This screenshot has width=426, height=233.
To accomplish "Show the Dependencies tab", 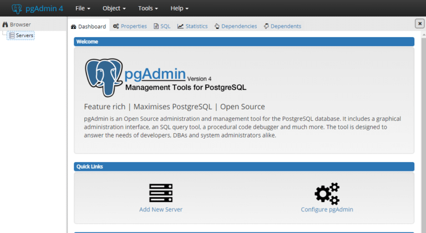I will 235,26.
